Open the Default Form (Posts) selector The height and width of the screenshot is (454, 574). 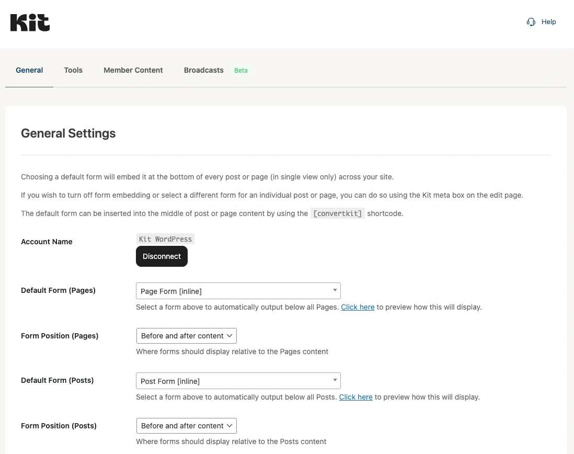click(x=238, y=380)
